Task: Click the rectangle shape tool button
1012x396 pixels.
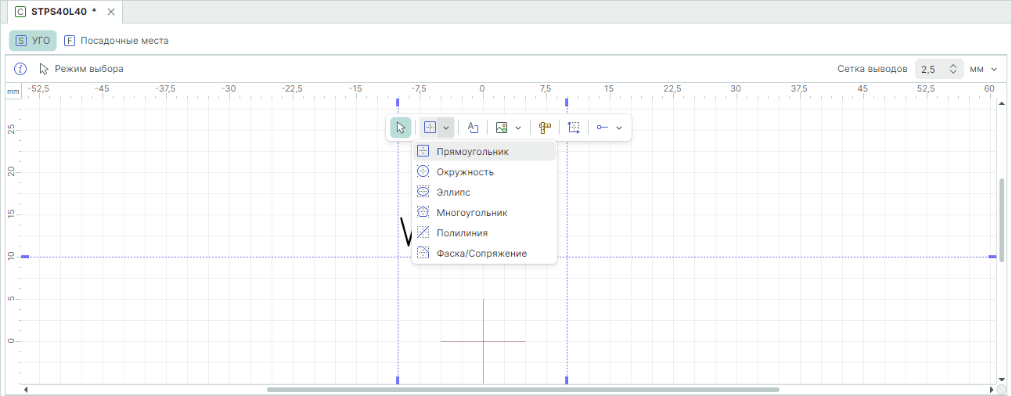Action: tap(430, 128)
